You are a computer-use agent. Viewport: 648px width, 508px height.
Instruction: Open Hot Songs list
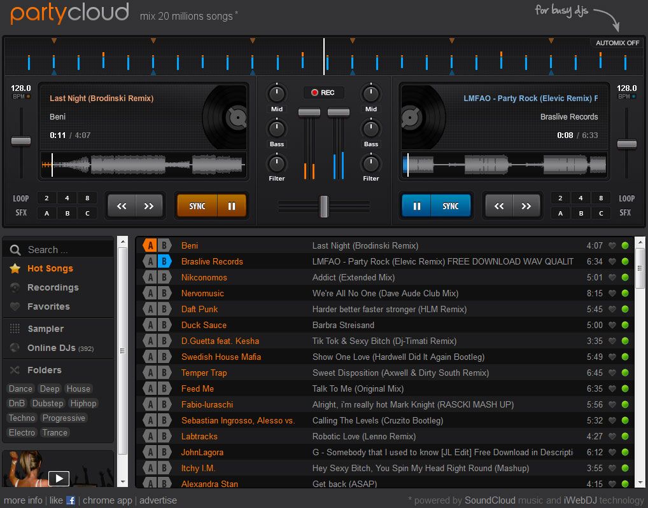(x=50, y=268)
